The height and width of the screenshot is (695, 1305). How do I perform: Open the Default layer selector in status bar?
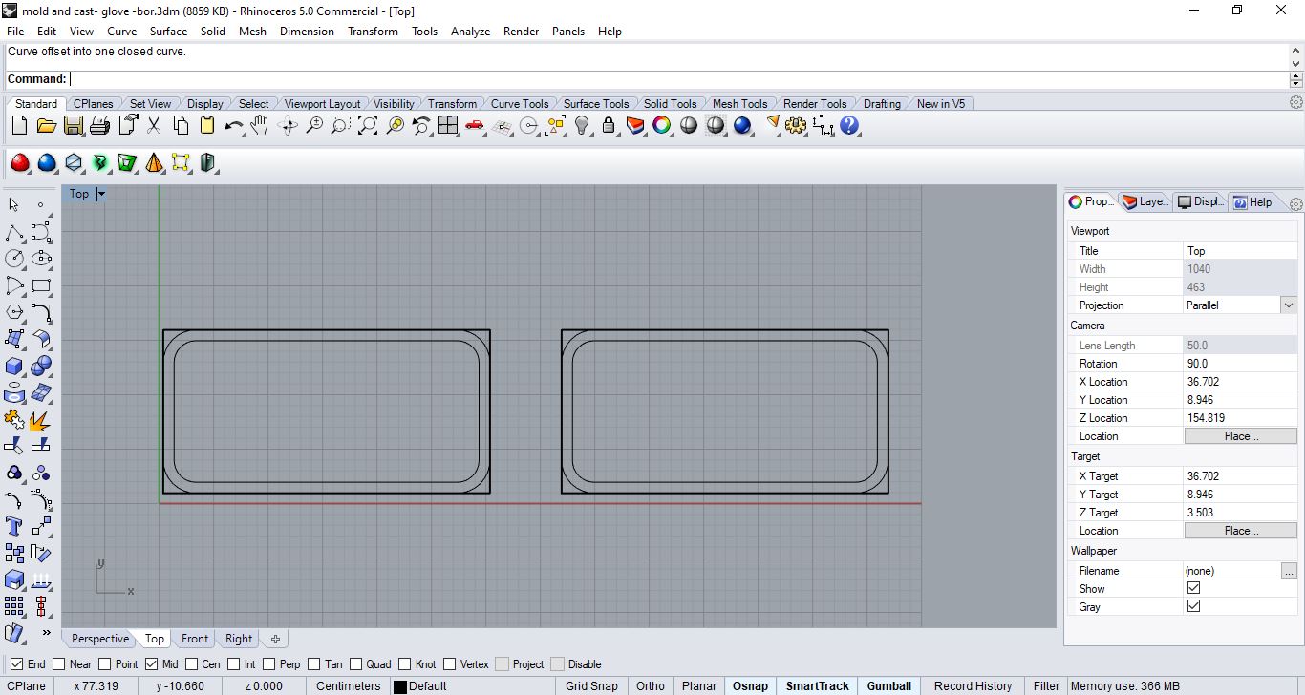[x=420, y=685]
